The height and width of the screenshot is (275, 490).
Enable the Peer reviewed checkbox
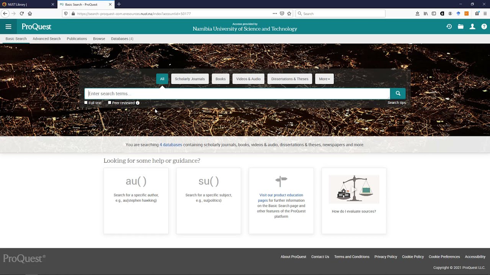(109, 103)
